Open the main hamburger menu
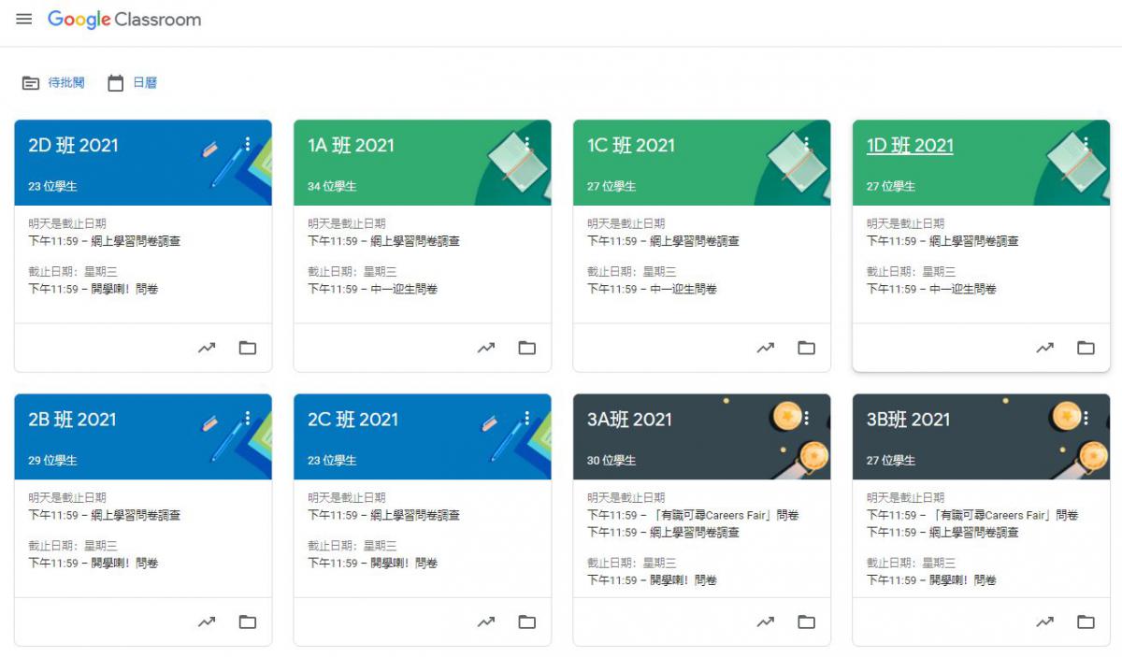1122x657 pixels. pos(24,20)
